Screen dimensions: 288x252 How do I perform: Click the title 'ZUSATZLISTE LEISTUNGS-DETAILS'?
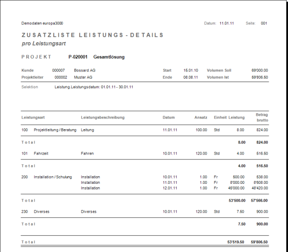pyautogui.click(x=93, y=35)
